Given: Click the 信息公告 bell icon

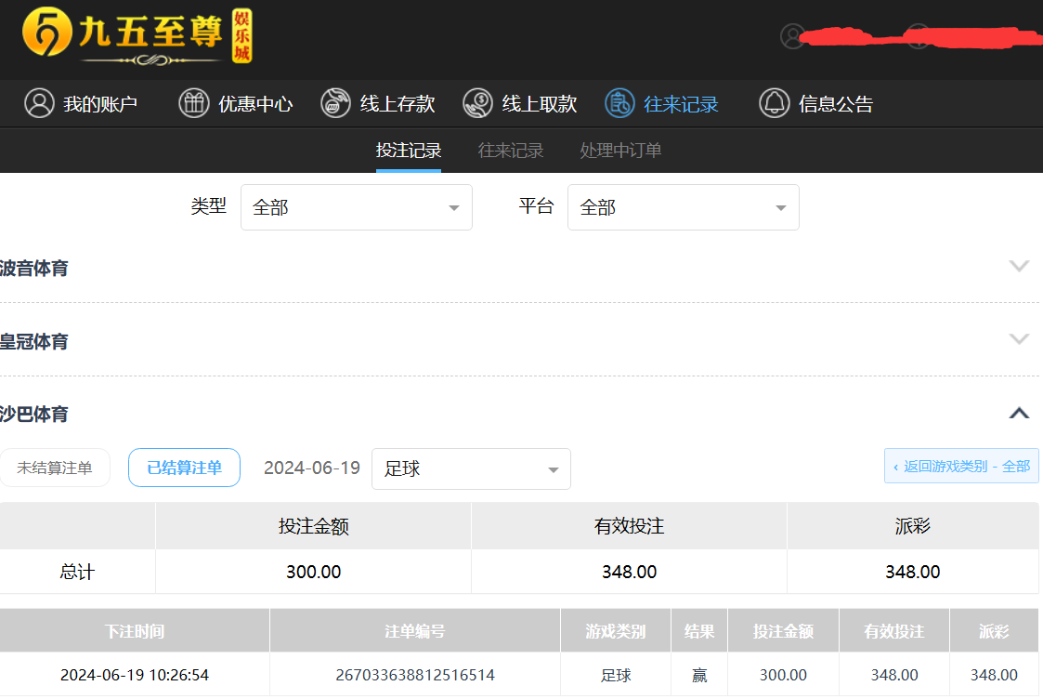Looking at the screenshot, I should [774, 103].
